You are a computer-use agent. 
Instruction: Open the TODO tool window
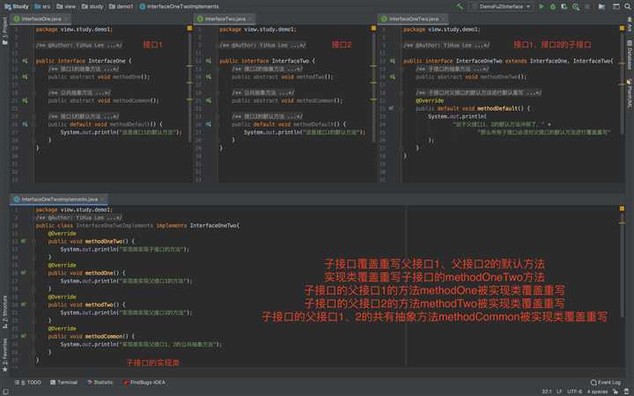click(28, 382)
